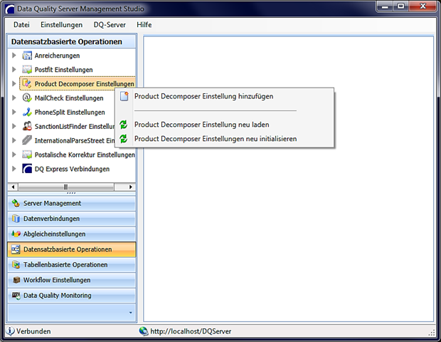Select the Postfit Einstellungen tree label
441x342 pixels.
pos(63,70)
